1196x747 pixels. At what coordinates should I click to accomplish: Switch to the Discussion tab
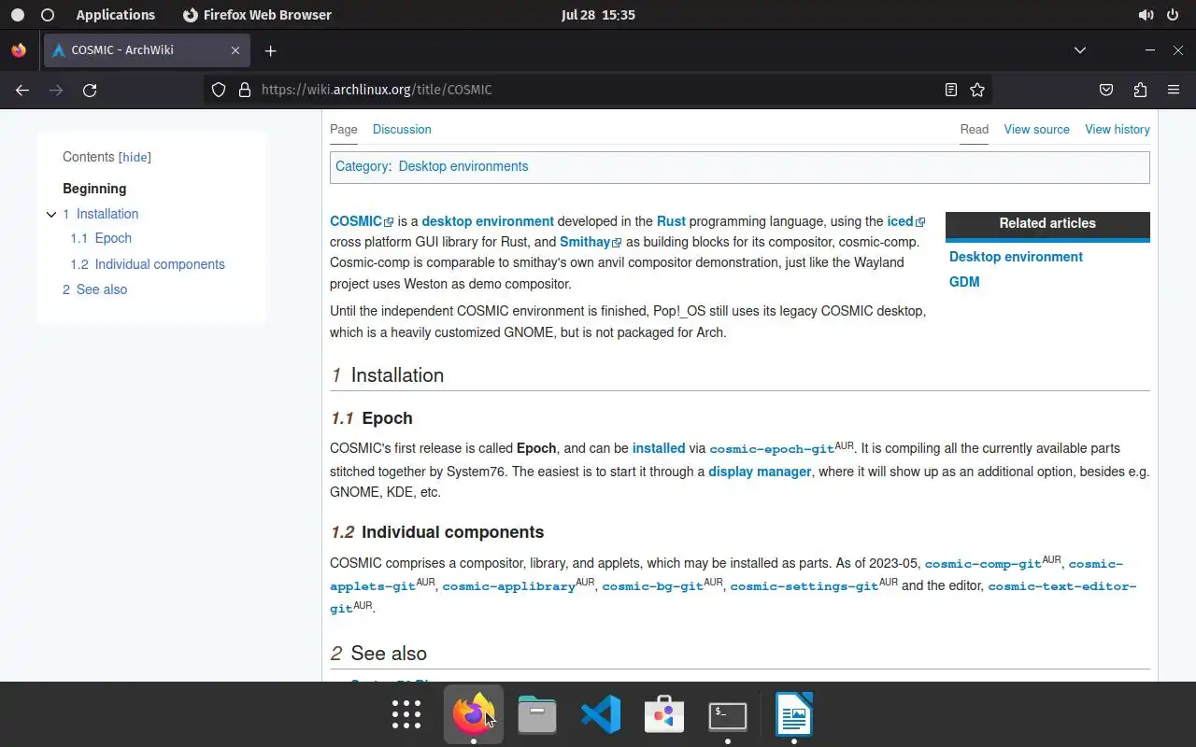402,130
